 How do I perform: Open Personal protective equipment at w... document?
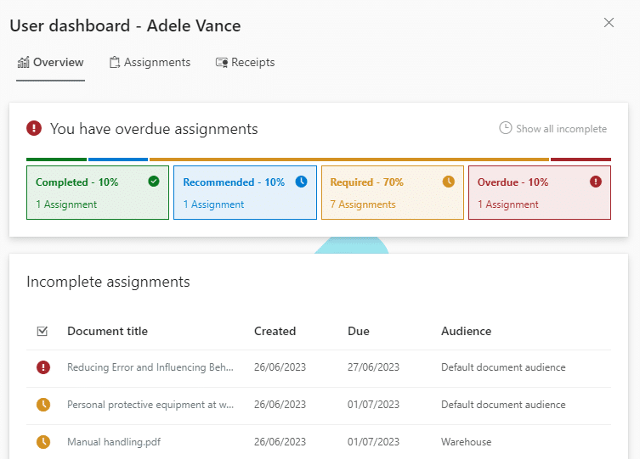(x=150, y=405)
